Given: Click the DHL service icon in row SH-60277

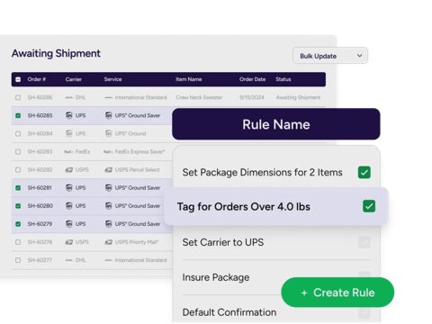Looking at the screenshot, I should pos(109,260).
